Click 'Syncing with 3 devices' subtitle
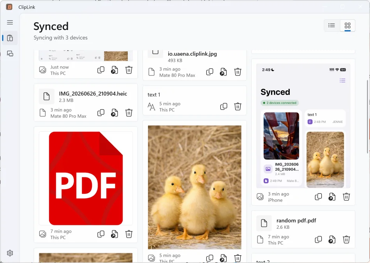Screen dimensions: 370x263 pyautogui.click(x=60, y=38)
